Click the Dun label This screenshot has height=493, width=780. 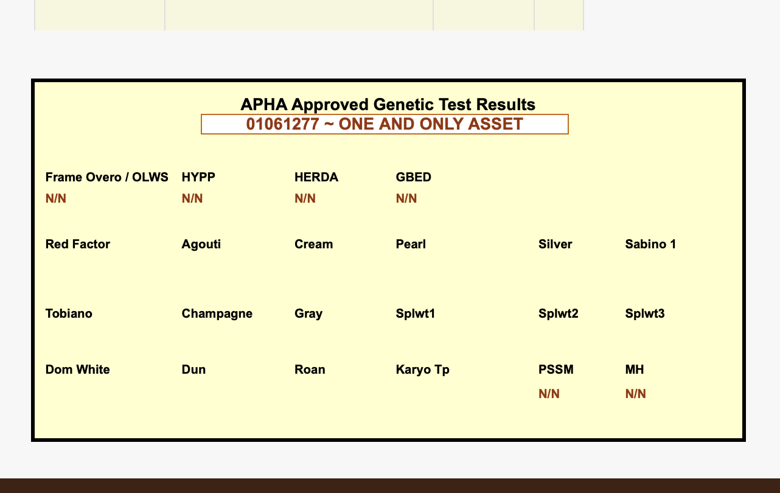tap(193, 369)
